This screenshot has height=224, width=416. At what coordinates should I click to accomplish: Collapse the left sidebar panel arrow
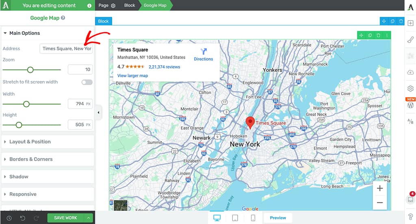coord(98,112)
